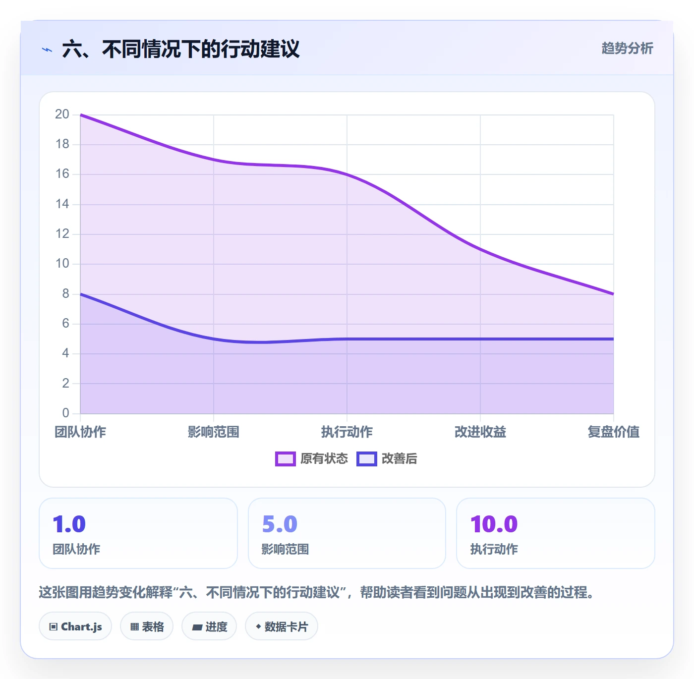Click the lightning icon beside the title
Image resolution: width=694 pixels, height=679 pixels.
coord(47,50)
